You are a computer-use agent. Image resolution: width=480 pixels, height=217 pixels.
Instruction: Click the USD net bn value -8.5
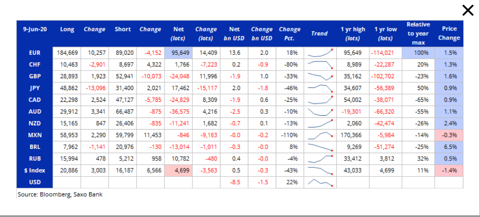(x=234, y=183)
